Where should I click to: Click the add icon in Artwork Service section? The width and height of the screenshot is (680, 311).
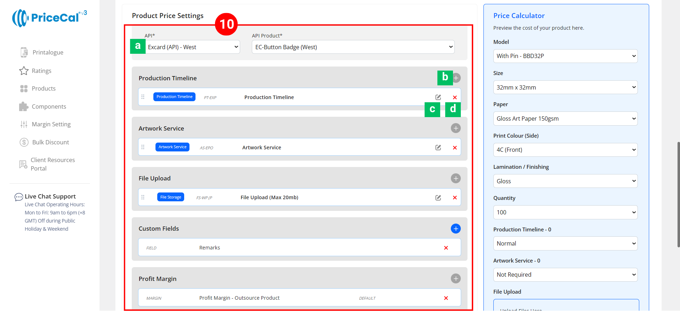click(455, 128)
